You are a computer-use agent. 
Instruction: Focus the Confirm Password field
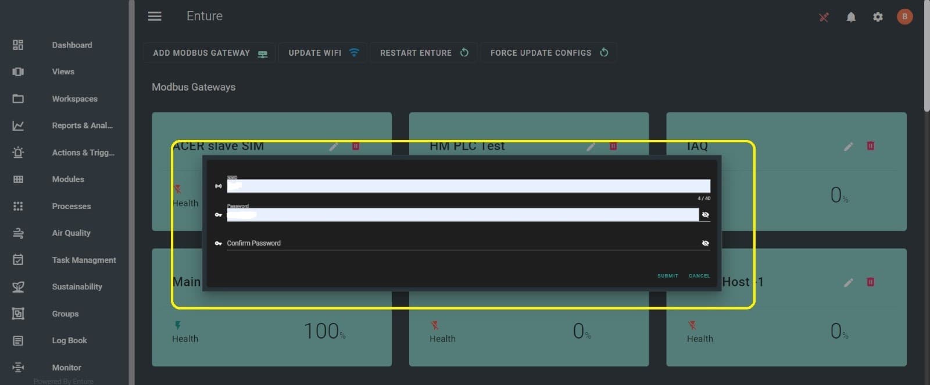pyautogui.click(x=459, y=243)
